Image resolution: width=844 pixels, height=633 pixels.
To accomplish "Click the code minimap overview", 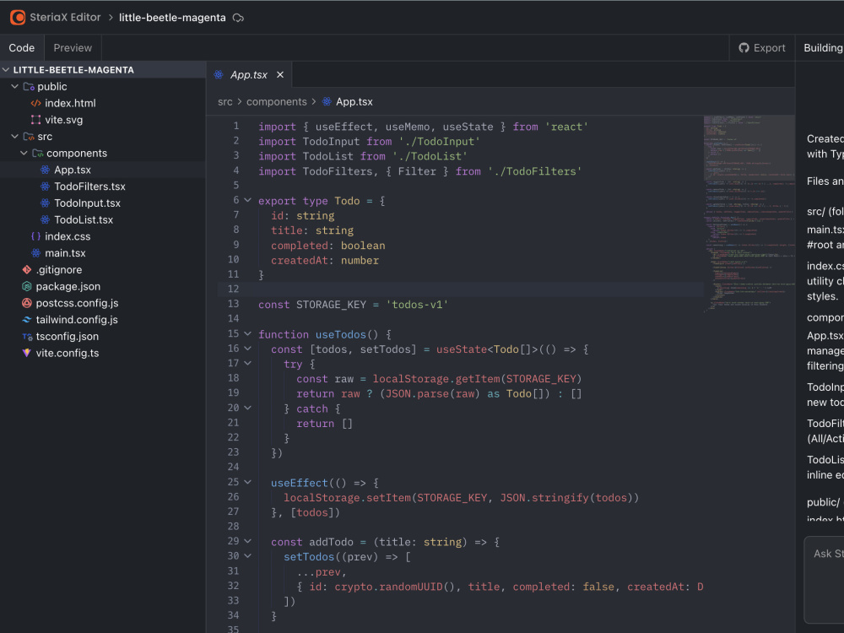I will tap(749, 214).
